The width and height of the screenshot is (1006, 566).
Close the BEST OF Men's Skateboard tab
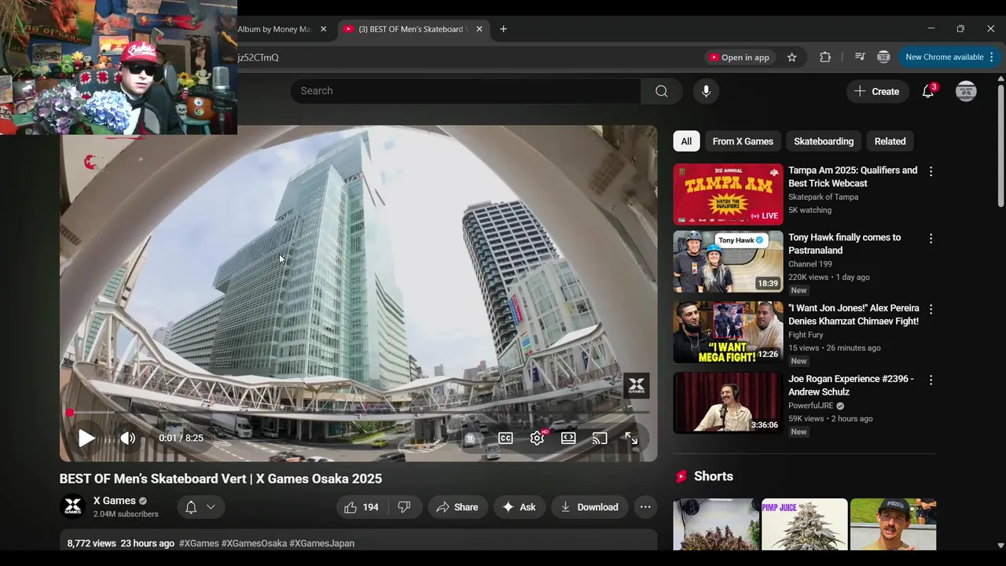point(479,29)
